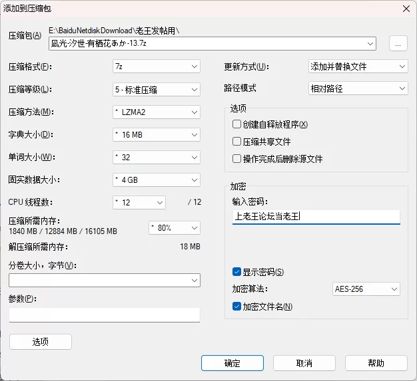This screenshot has width=417, height=381.
Task: Uncheck the 显示密码 checkbox
Action: (236, 272)
